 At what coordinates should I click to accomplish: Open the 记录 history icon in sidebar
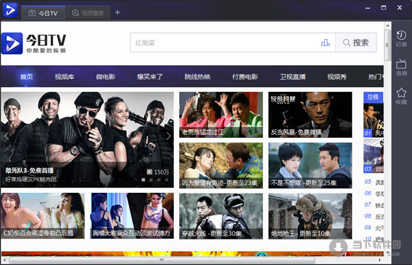coord(401,38)
